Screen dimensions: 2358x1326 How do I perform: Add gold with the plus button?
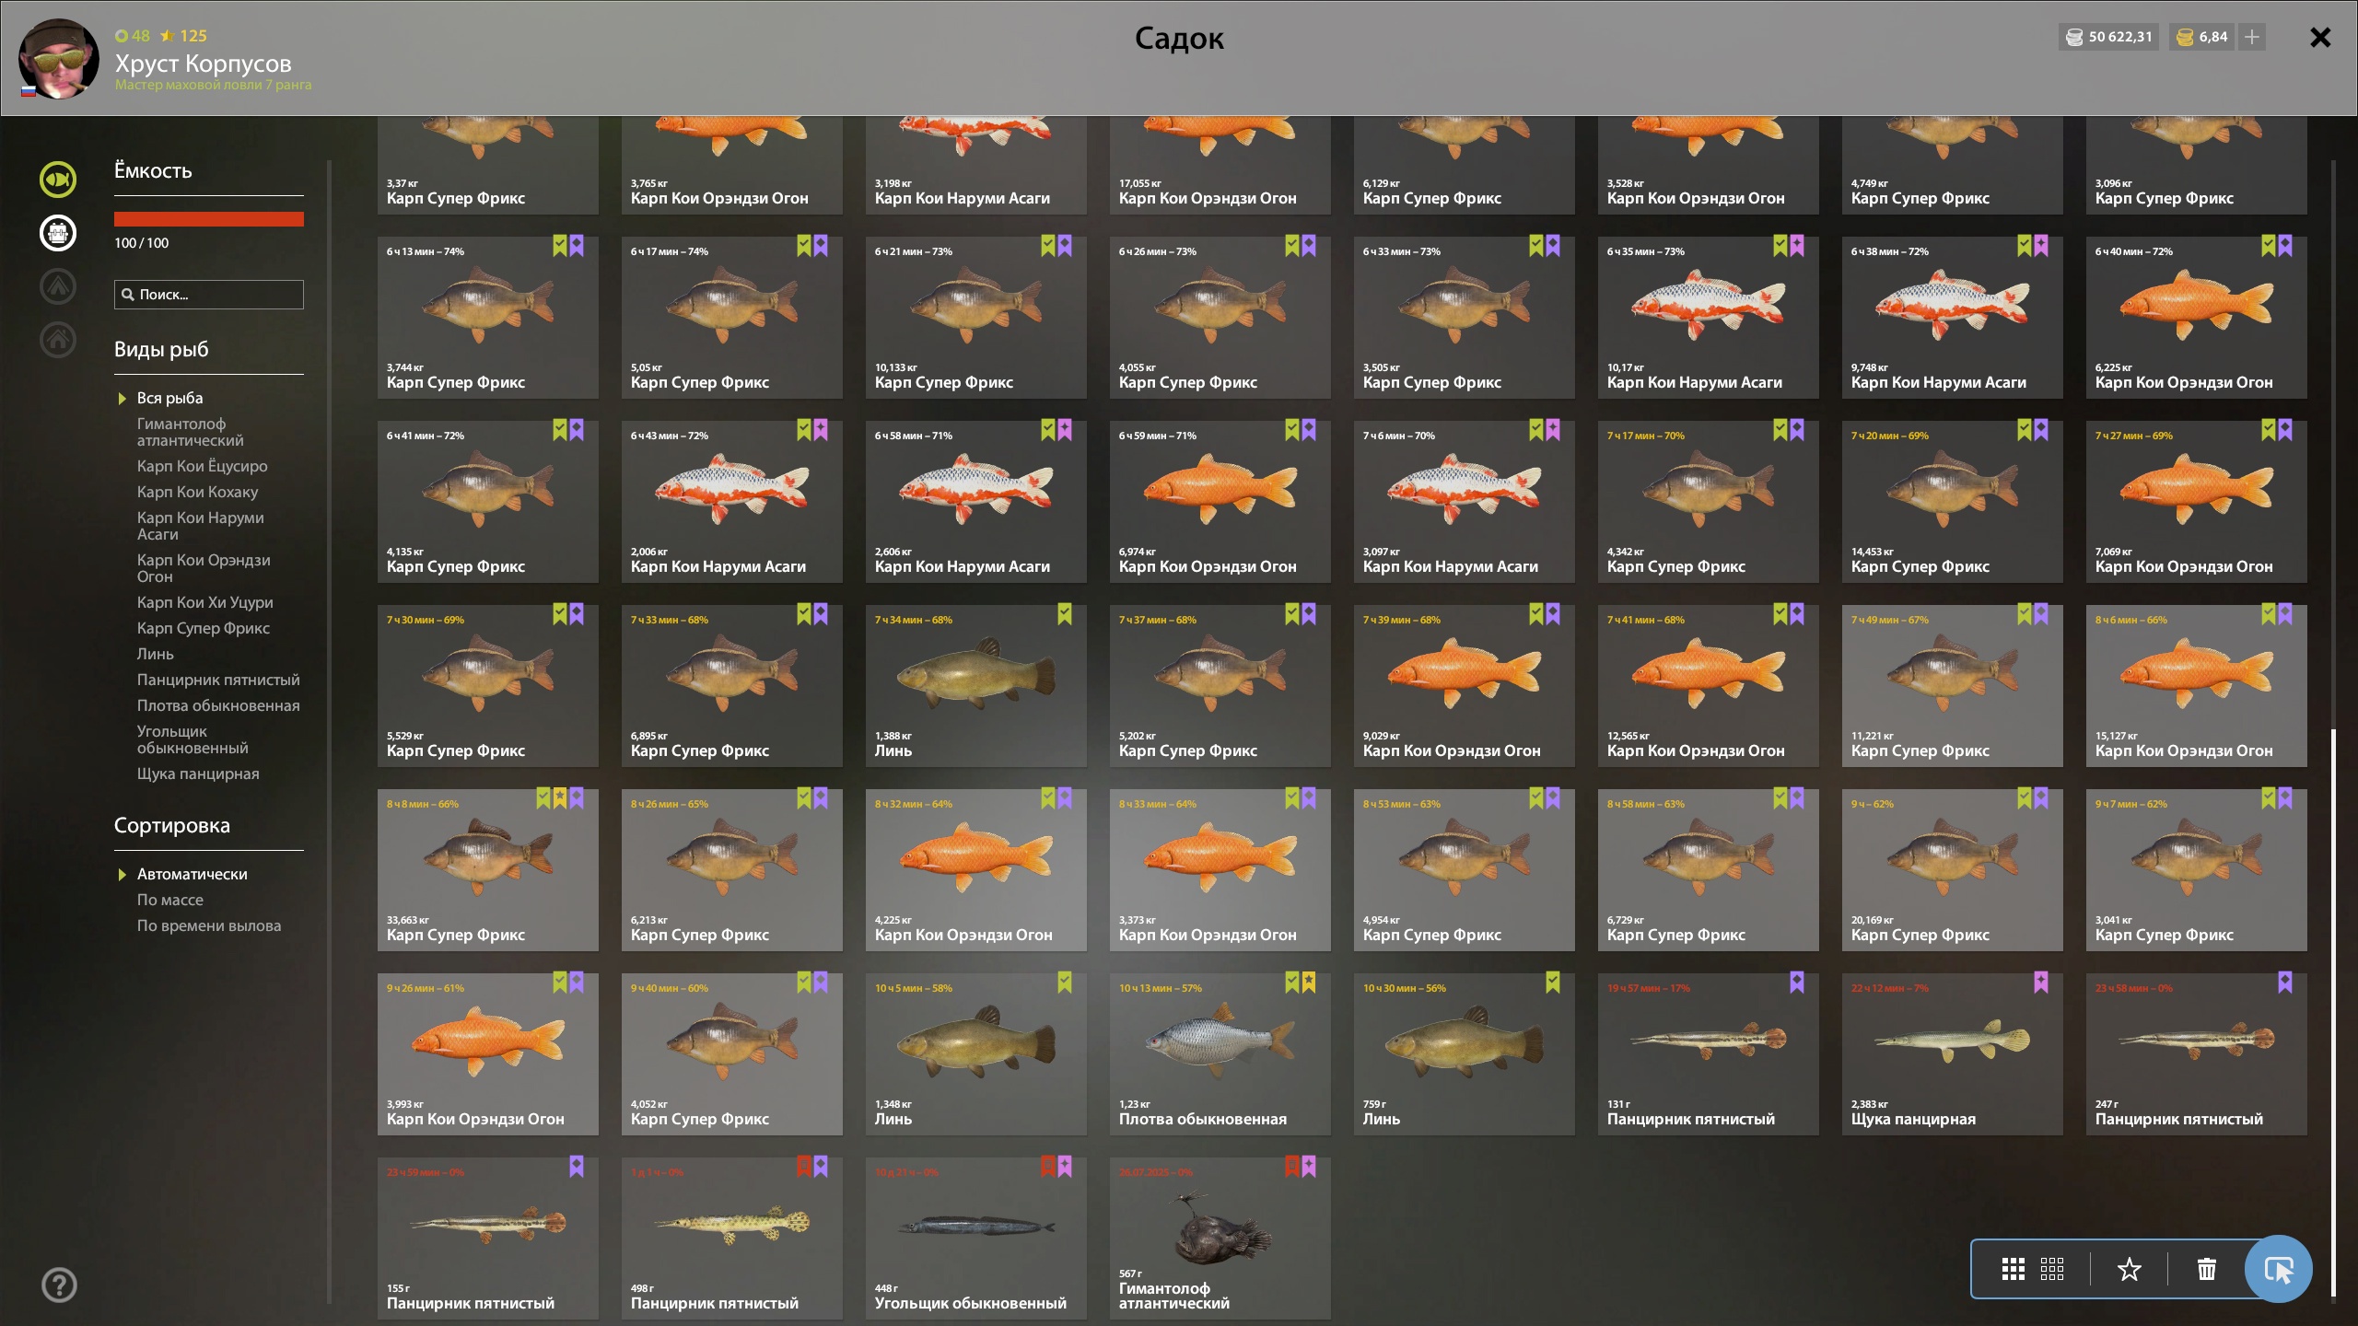[x=2252, y=37]
